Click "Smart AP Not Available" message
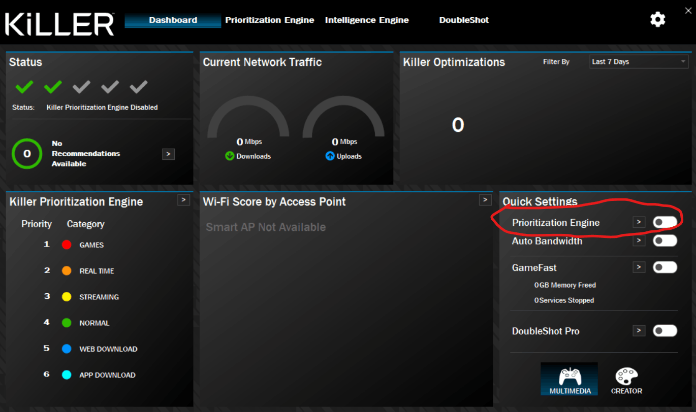 (x=266, y=227)
